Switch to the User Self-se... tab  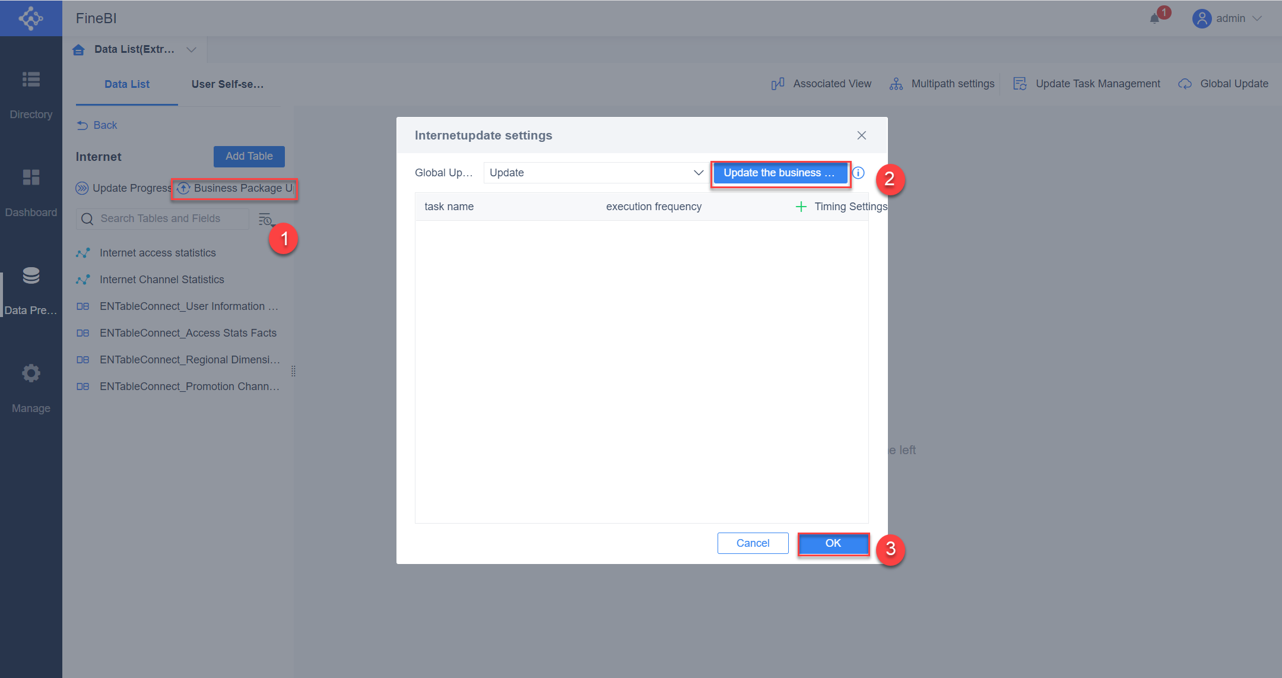point(228,84)
